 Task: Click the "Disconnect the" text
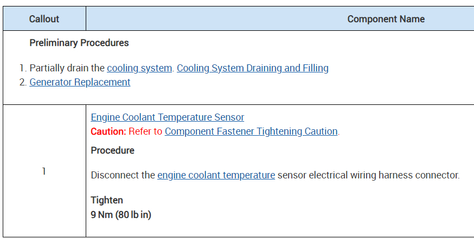pos(123,175)
